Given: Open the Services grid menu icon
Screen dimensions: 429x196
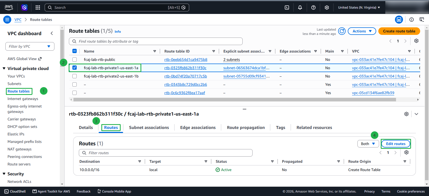Looking at the screenshot, I should [38, 8].
